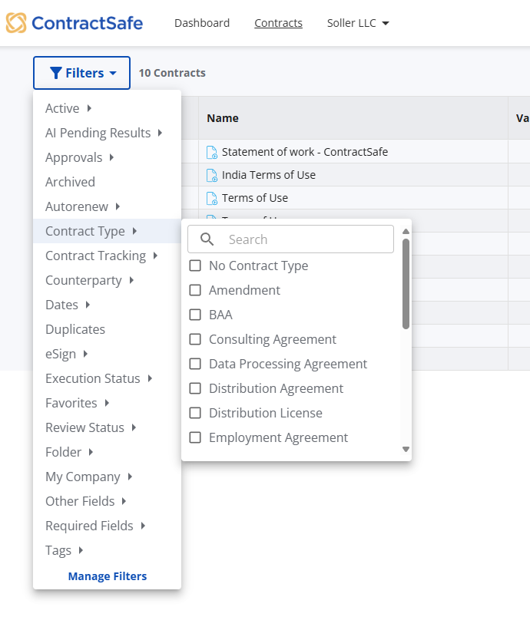Expand the Counterparty filter submenu

point(89,280)
